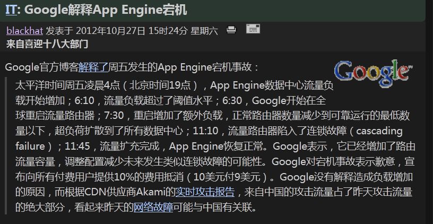Click the department line 来自喜迎十八大部门
The width and height of the screenshot is (433, 224).
pyautogui.click(x=47, y=44)
